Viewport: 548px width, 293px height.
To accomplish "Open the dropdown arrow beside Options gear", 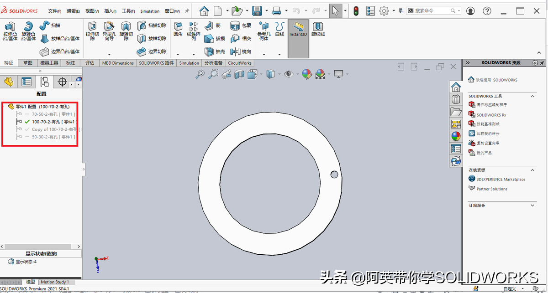I will [x=393, y=11].
